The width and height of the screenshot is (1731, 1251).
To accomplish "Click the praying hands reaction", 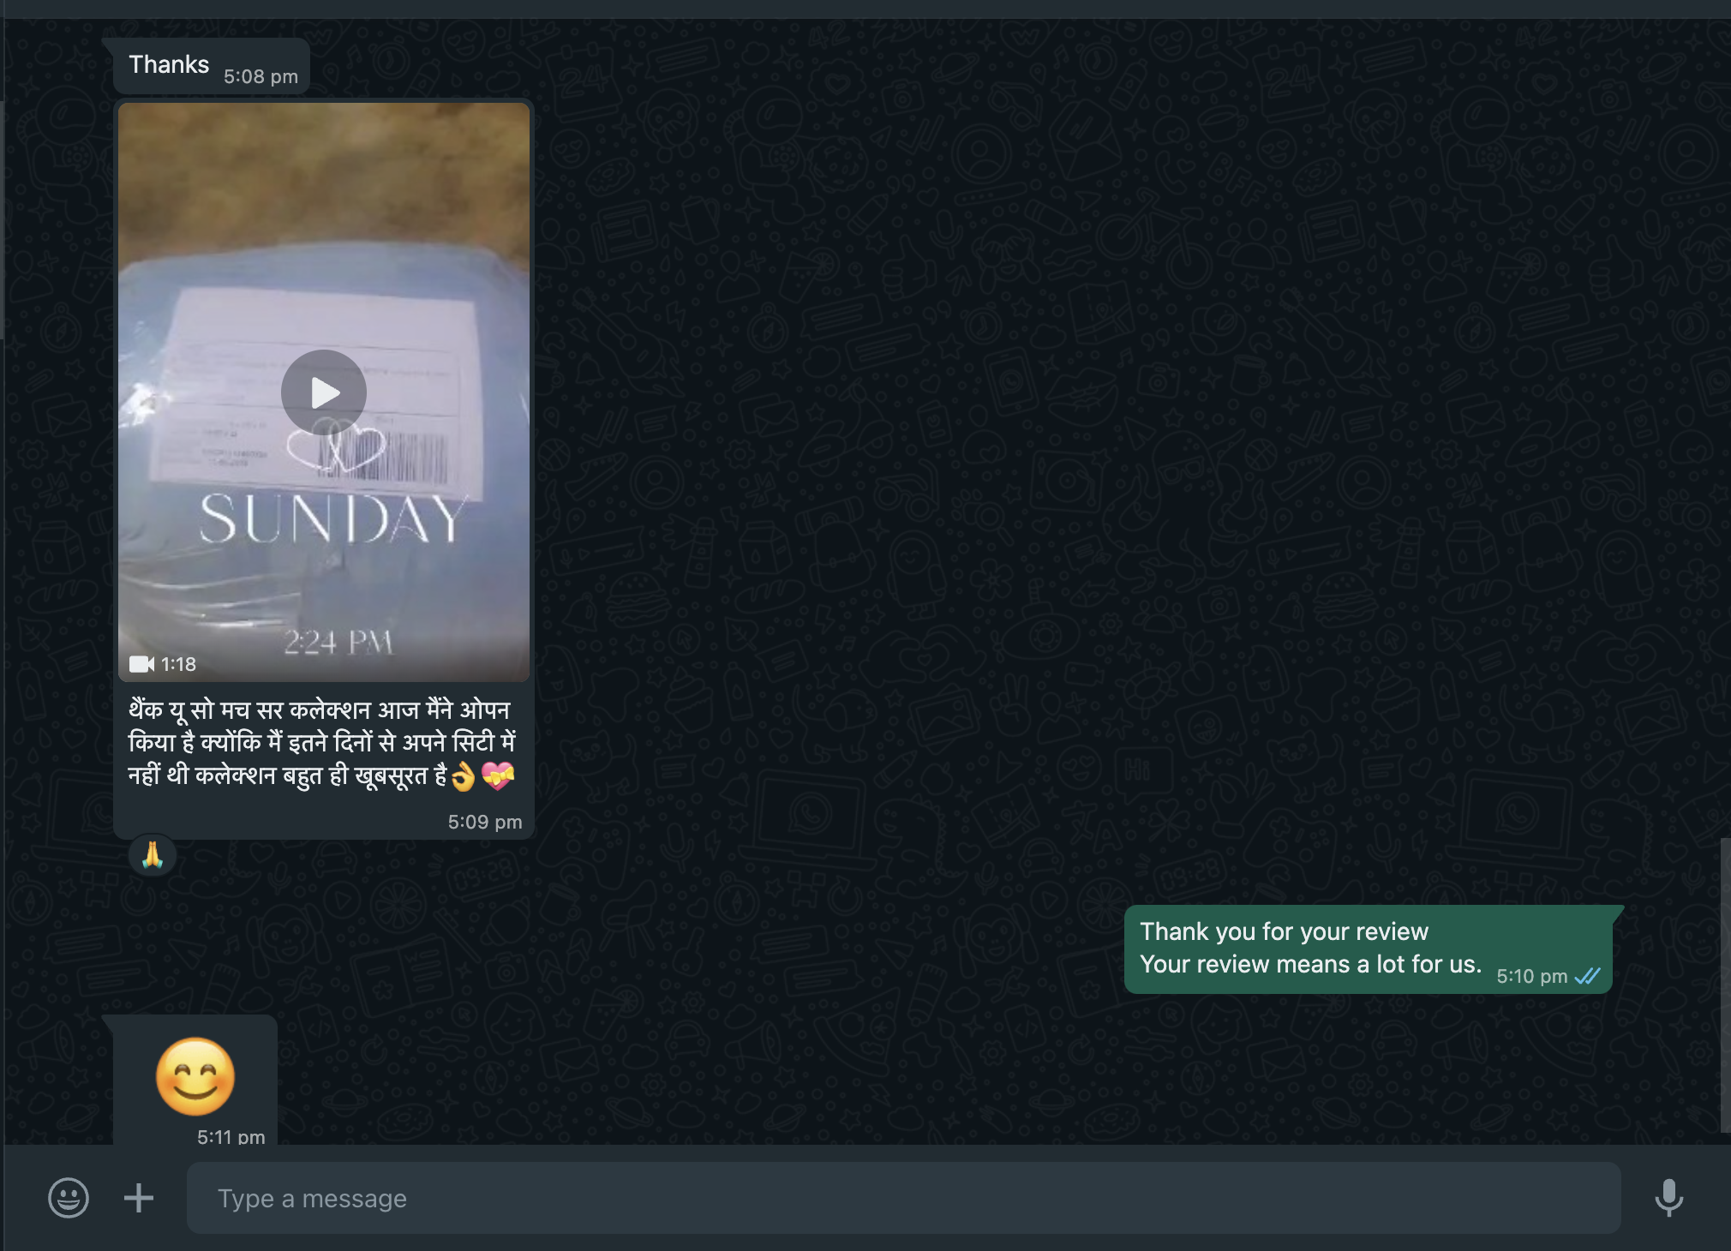I will click(153, 855).
